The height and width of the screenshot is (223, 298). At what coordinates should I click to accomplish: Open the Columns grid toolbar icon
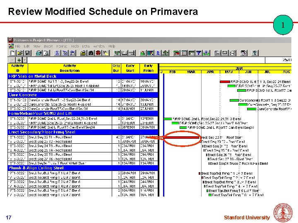click(184, 53)
